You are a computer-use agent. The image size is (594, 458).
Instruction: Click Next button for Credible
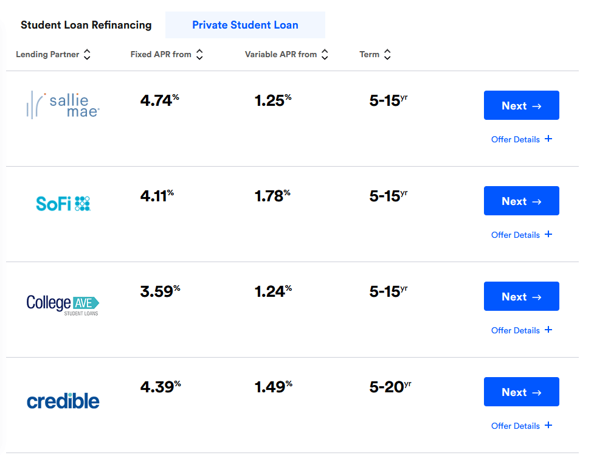tap(521, 392)
